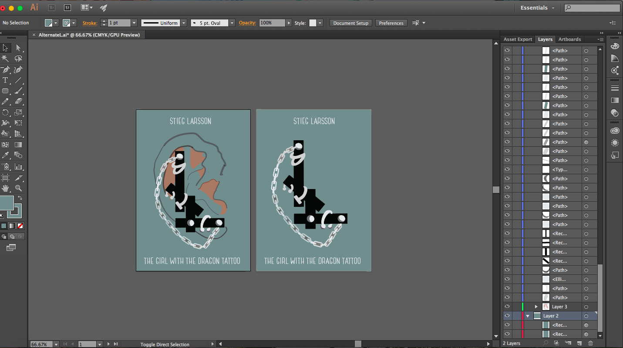Select the Blend tool
623x348 pixels.
pos(18,155)
